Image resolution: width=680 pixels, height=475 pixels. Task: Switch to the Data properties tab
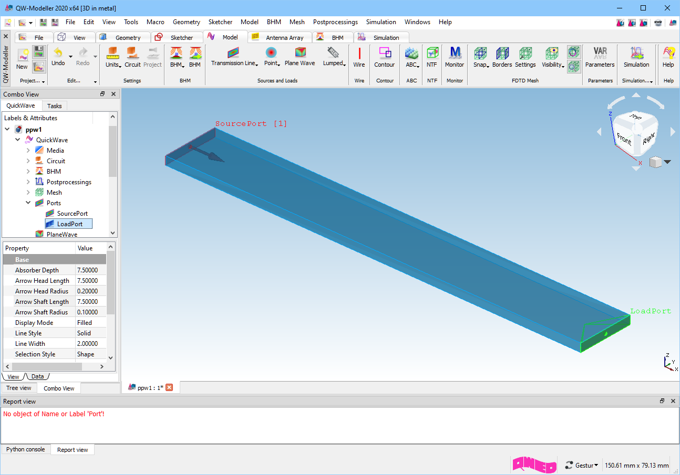pos(37,376)
